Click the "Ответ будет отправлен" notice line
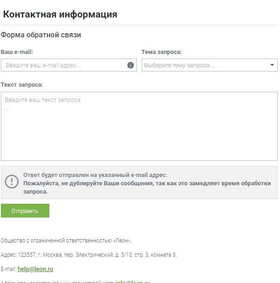Viewport: 280px width, 283px height. (x=95, y=175)
